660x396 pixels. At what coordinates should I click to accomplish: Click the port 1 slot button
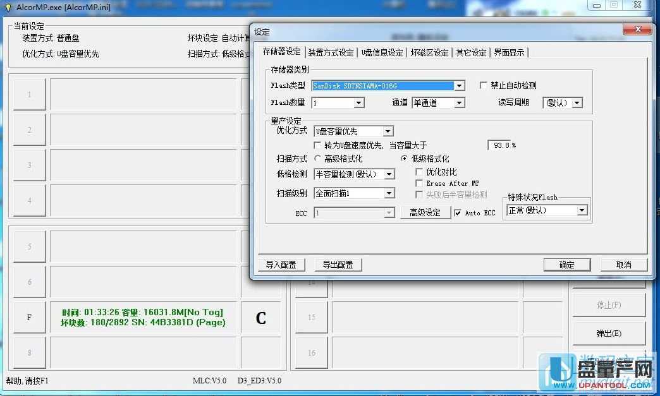click(x=29, y=95)
